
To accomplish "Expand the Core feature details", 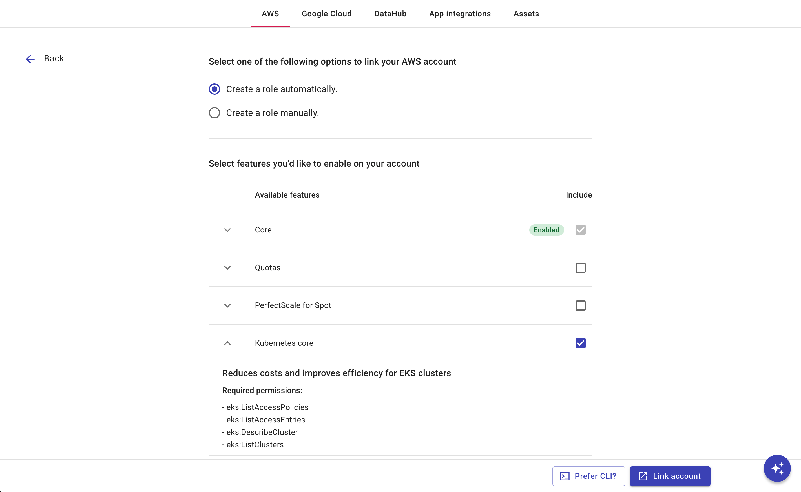I will click(227, 230).
